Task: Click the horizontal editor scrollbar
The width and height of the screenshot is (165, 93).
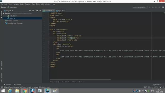Action: [80, 80]
